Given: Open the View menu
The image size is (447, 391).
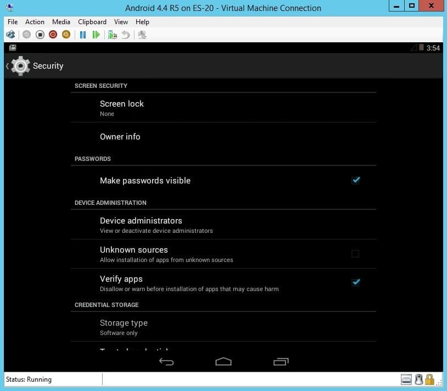Looking at the screenshot, I should click(121, 22).
